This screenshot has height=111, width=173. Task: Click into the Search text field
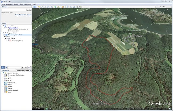(x=14, y=10)
